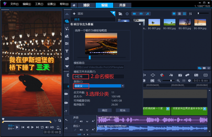
Task: Click the play button in the preview panel
Action: pyautogui.click(x=17, y=127)
